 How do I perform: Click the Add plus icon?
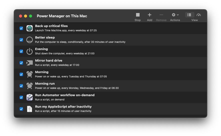[x=150, y=15]
